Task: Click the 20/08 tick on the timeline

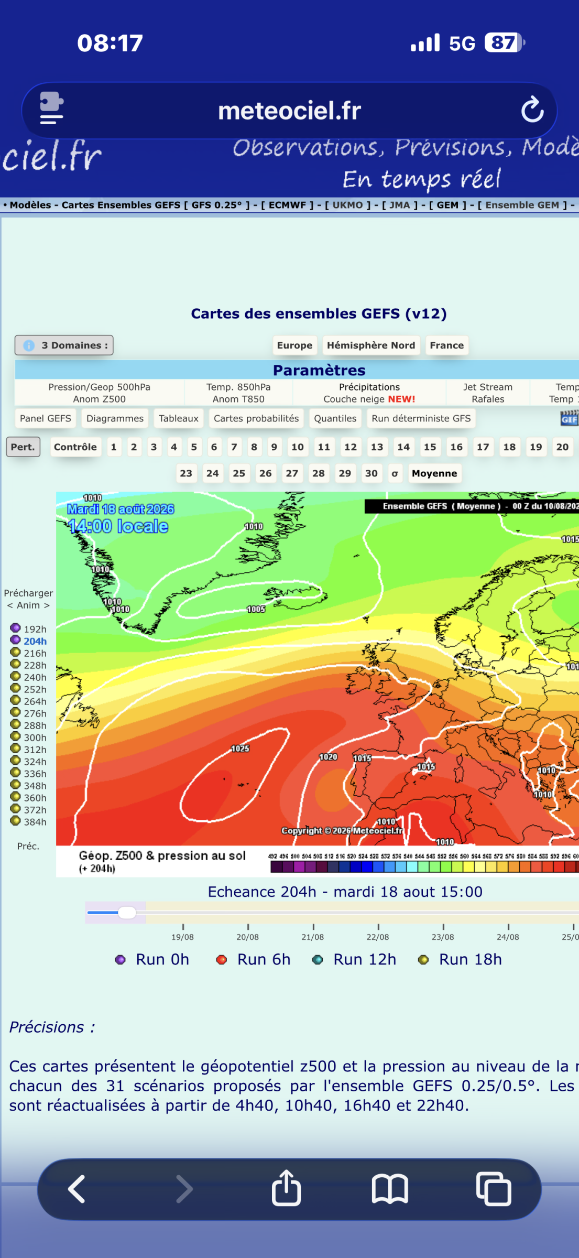Action: pos(248,933)
